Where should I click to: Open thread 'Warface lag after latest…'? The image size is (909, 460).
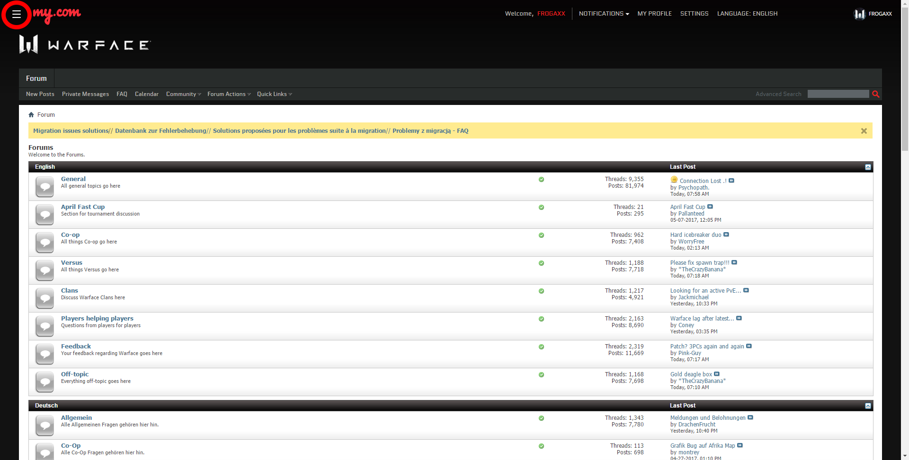pos(702,319)
